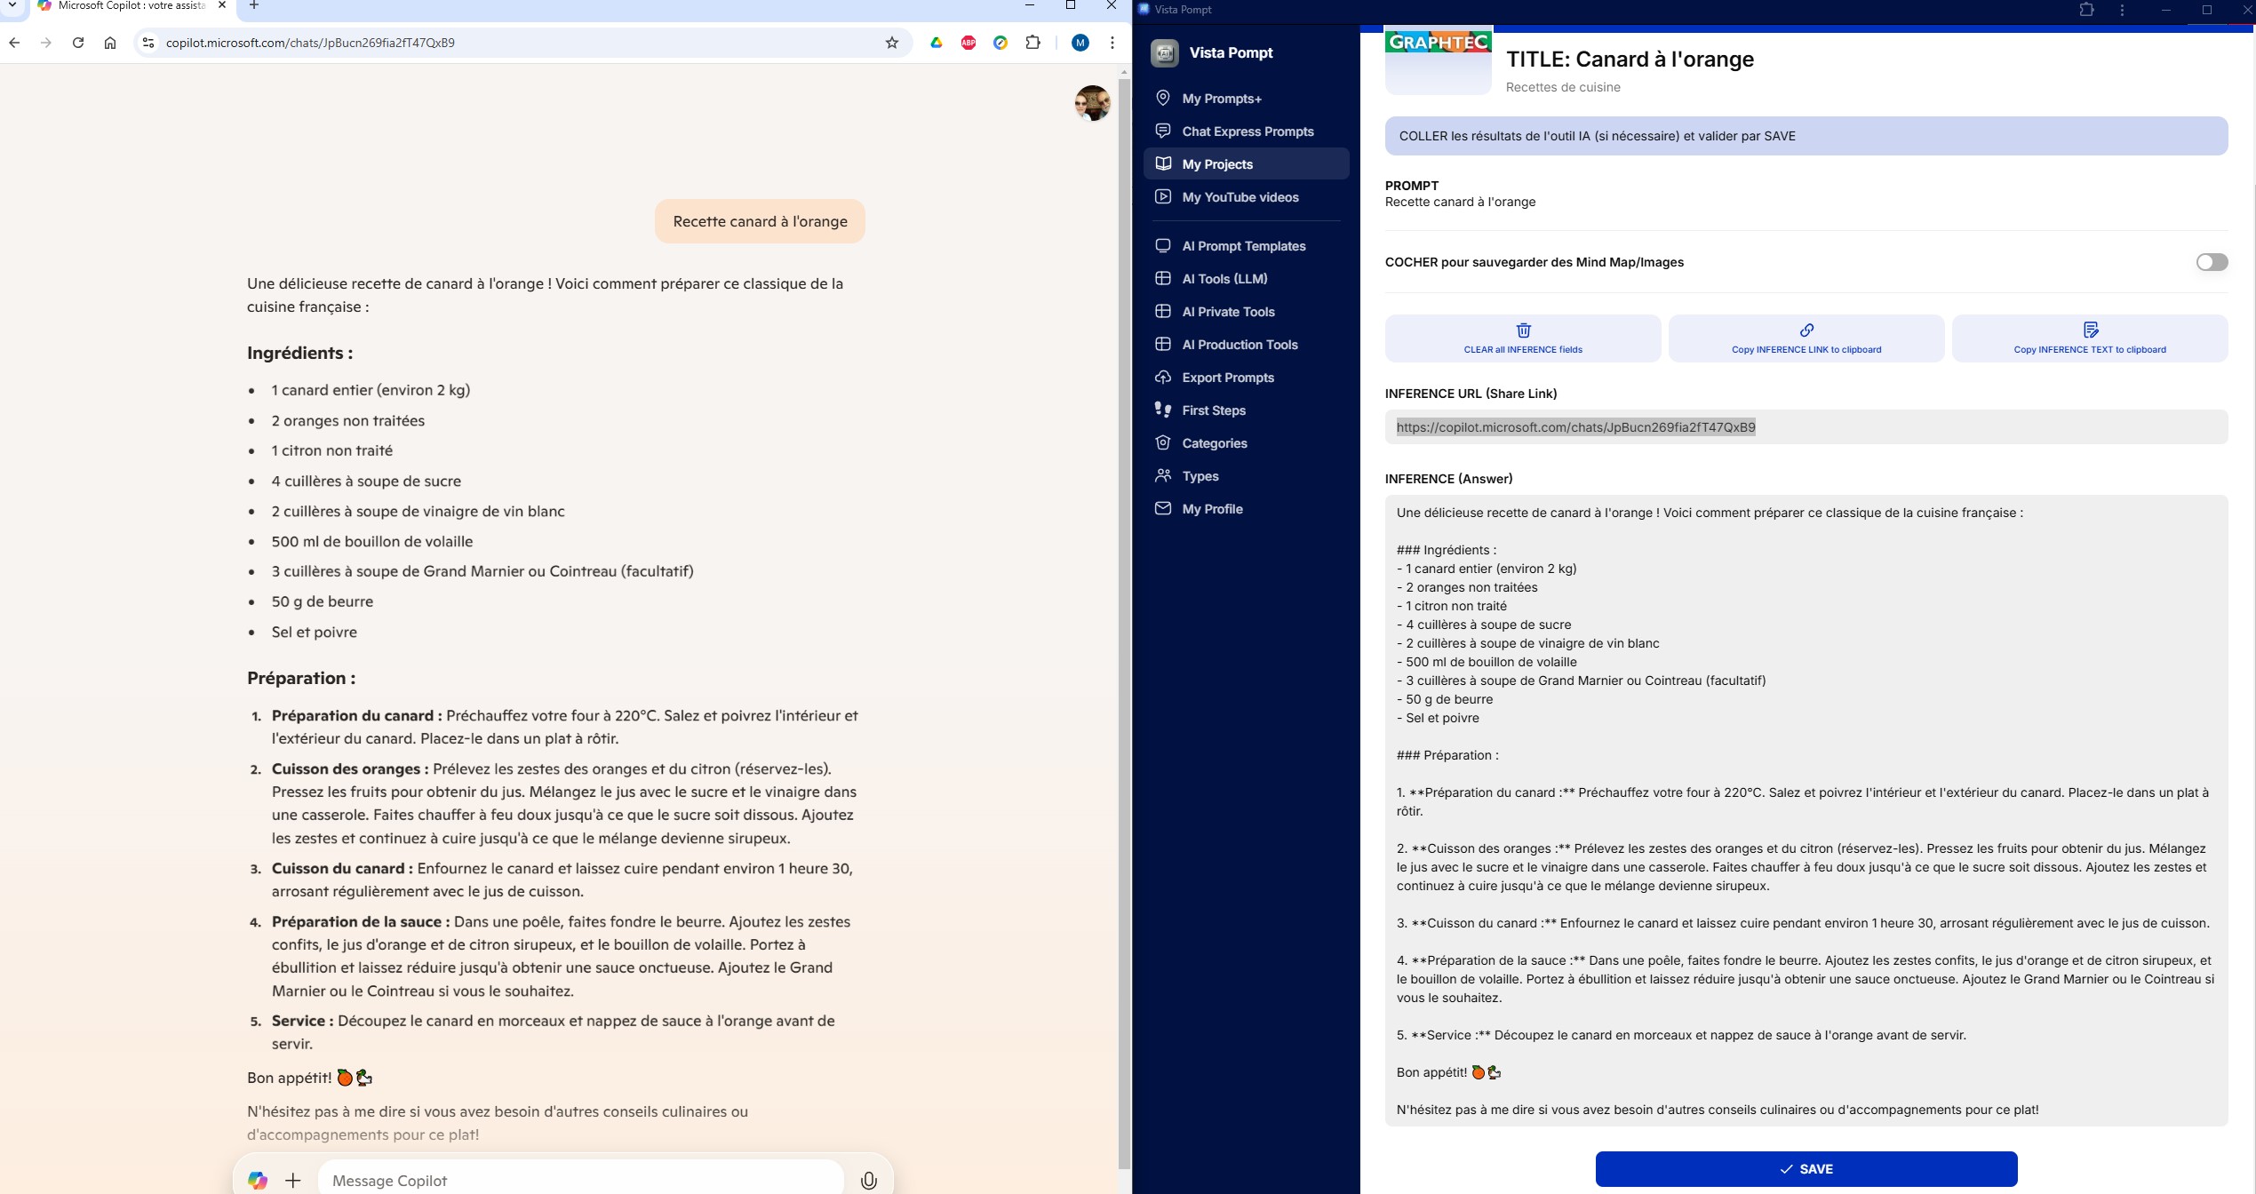The height and width of the screenshot is (1194, 2256).
Task: Open the Chrome profile M avatar
Action: pos(1080,43)
